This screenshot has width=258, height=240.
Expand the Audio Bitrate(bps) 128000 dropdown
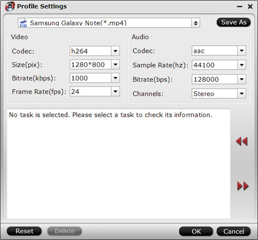pyautogui.click(x=242, y=79)
